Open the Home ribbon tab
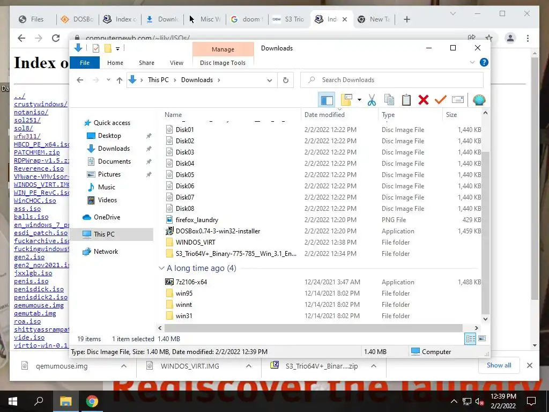The image size is (549, 412). 115,63
